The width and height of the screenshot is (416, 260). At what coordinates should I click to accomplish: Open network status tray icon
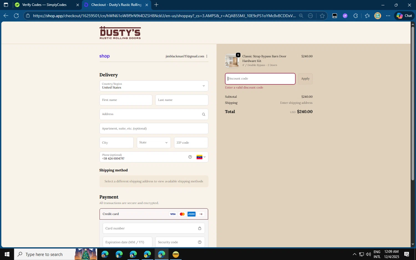click(361, 254)
